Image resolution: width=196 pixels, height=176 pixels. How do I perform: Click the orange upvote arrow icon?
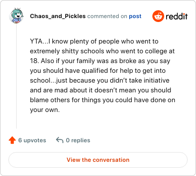pos(12,140)
